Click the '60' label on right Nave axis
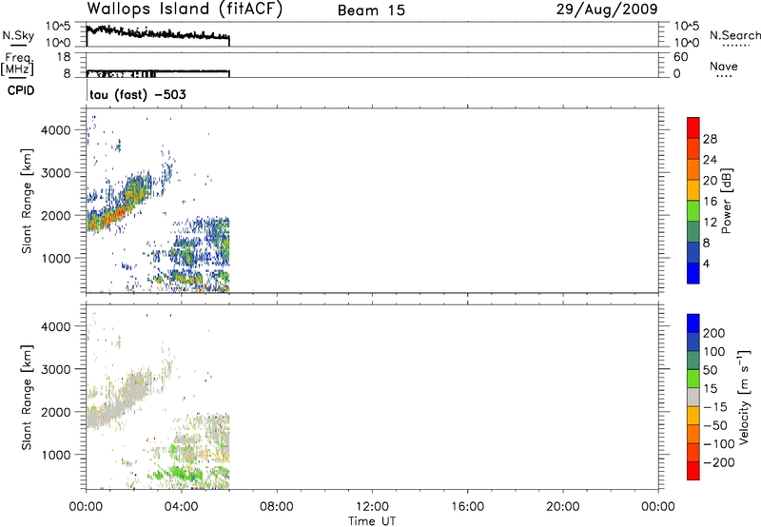This screenshot has height=527, width=761. [681, 57]
